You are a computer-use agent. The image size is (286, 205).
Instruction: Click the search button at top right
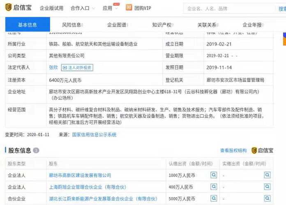coord(282,9)
